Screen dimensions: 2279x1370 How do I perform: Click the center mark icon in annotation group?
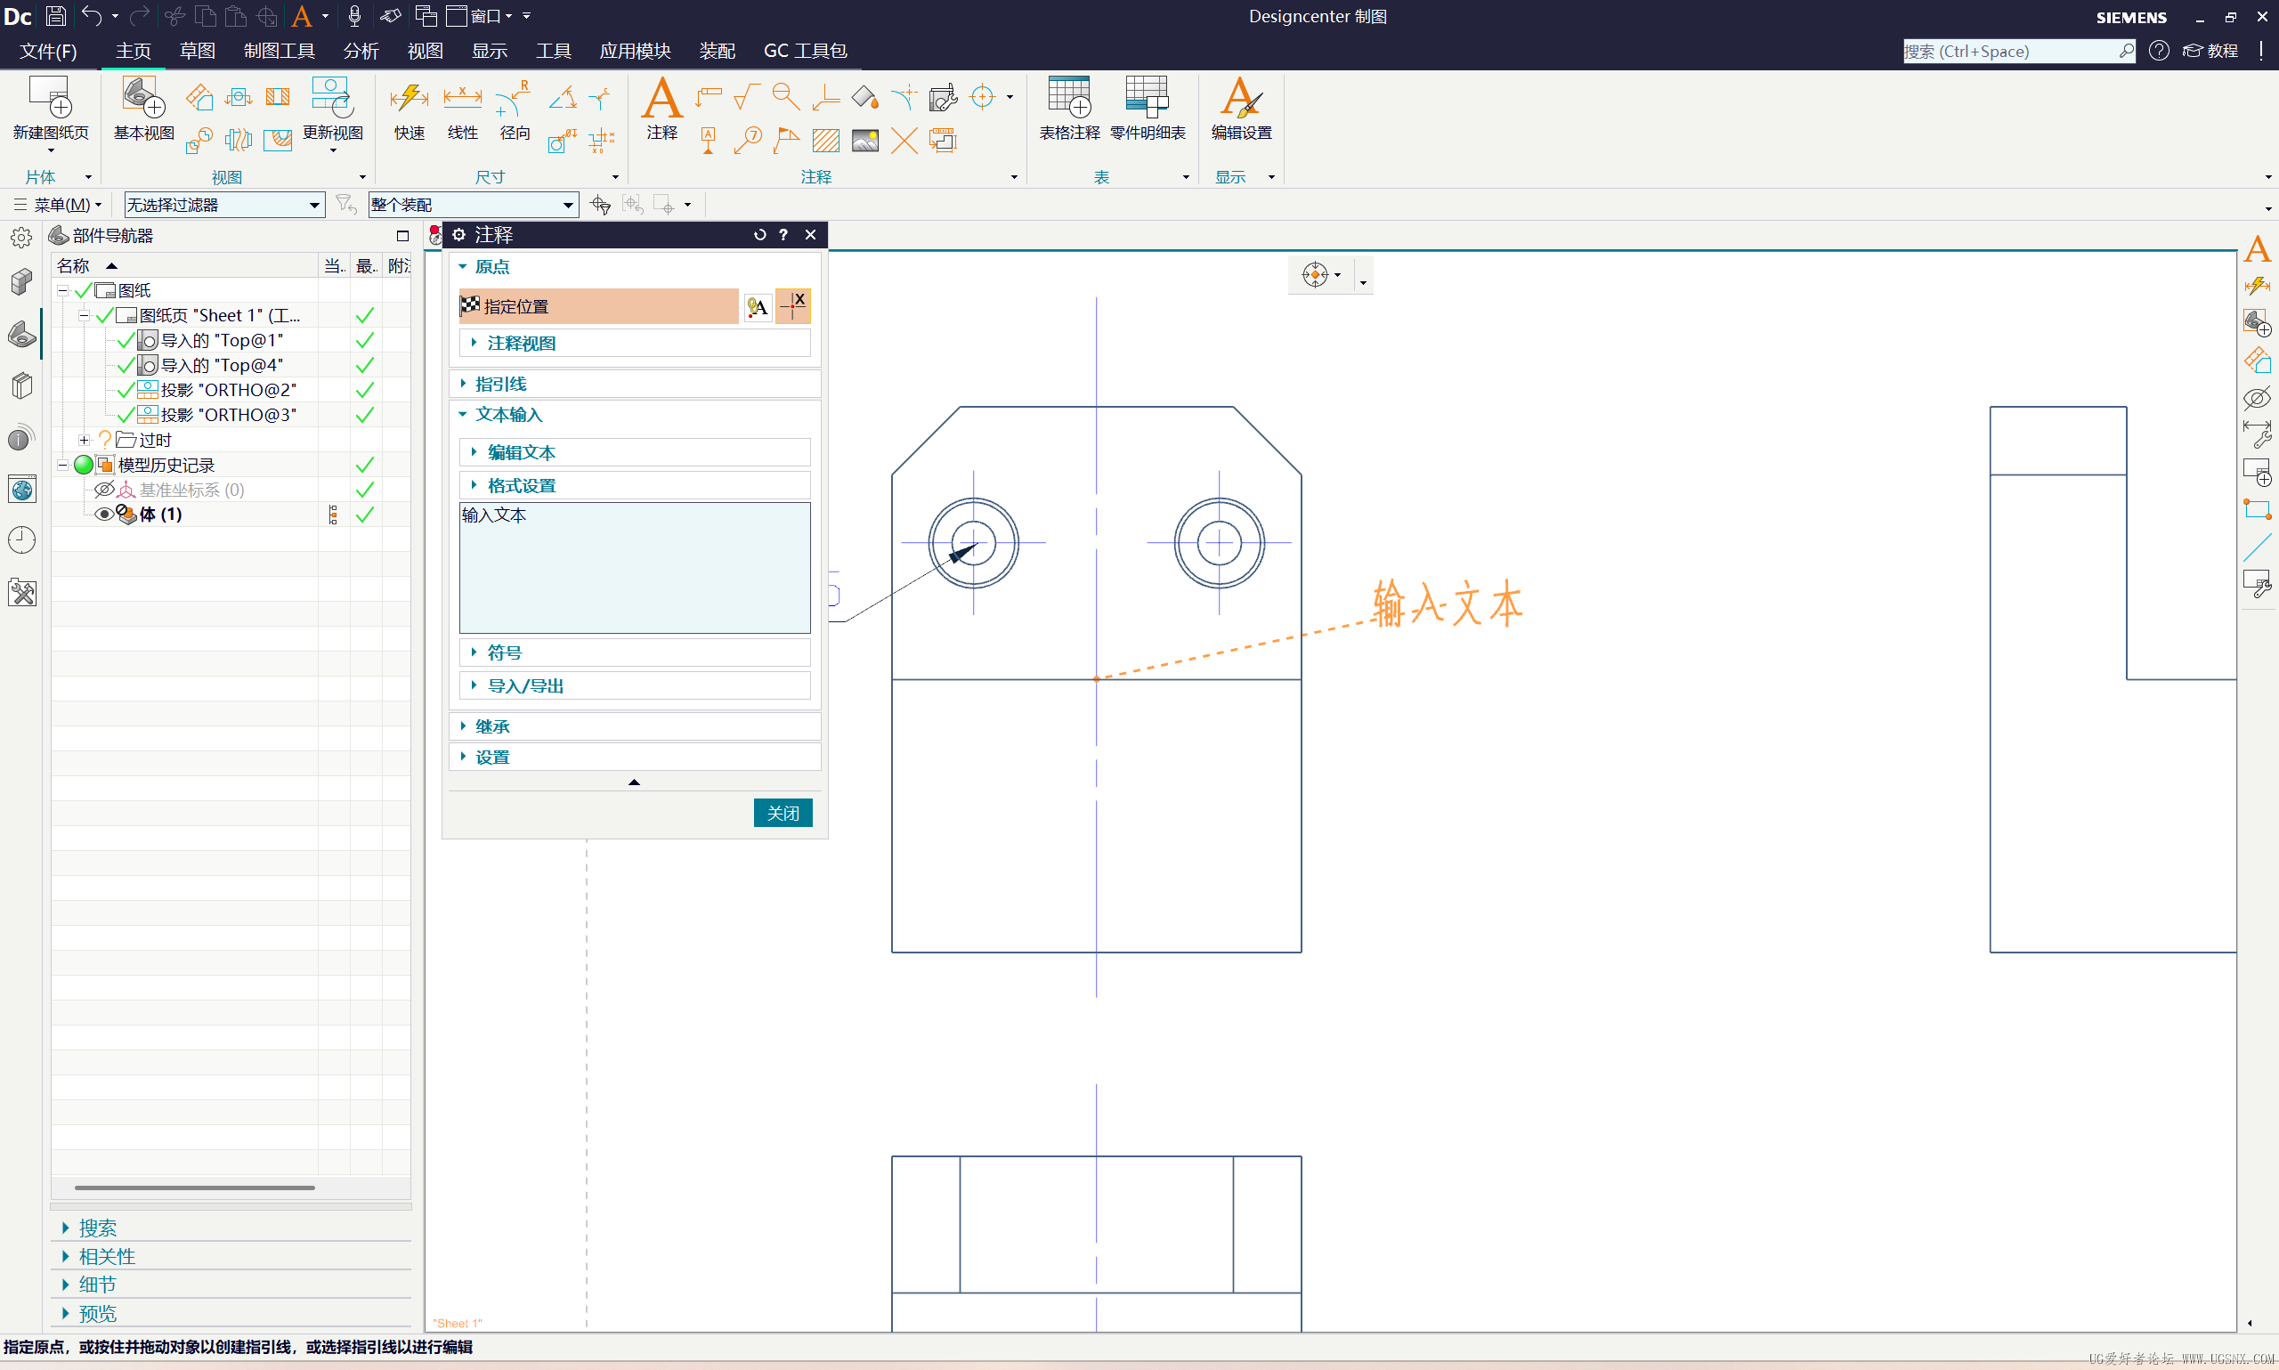click(983, 97)
